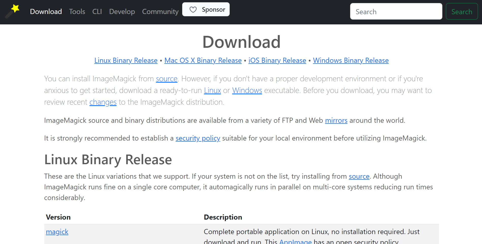Follow the Windows Binary Release link
The height and width of the screenshot is (244, 482).
point(351,60)
